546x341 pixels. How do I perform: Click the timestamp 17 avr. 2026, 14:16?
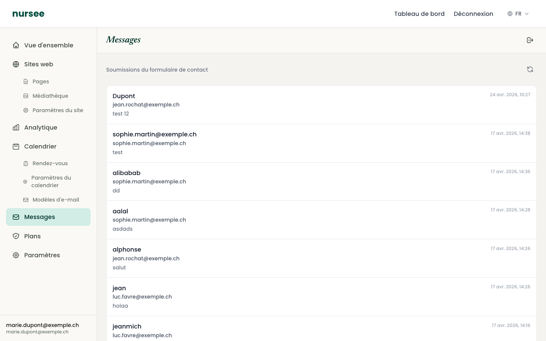(511, 325)
